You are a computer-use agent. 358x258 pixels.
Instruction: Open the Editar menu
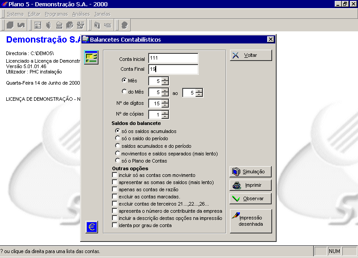click(x=34, y=14)
